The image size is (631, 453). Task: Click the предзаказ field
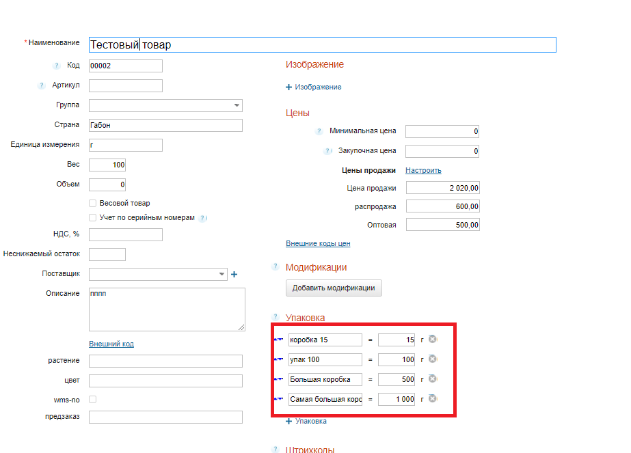pos(166,417)
